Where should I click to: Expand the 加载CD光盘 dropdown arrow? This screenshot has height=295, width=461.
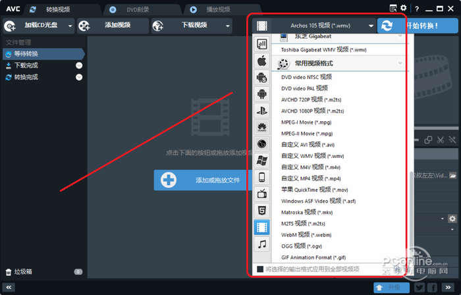pyautogui.click(x=70, y=26)
